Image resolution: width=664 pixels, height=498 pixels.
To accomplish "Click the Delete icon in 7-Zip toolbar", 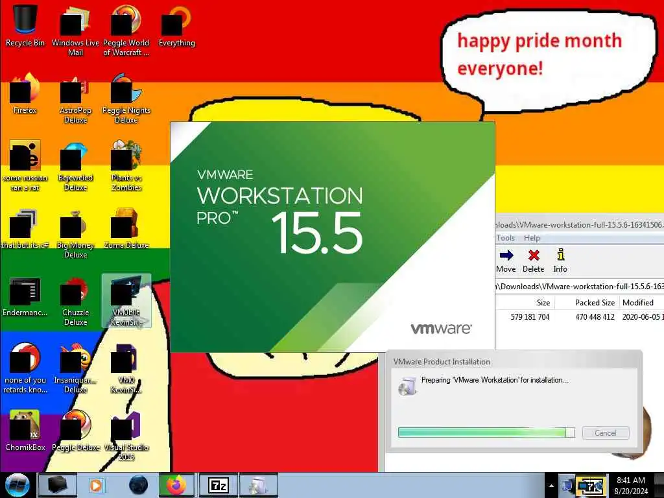I will tap(533, 261).
